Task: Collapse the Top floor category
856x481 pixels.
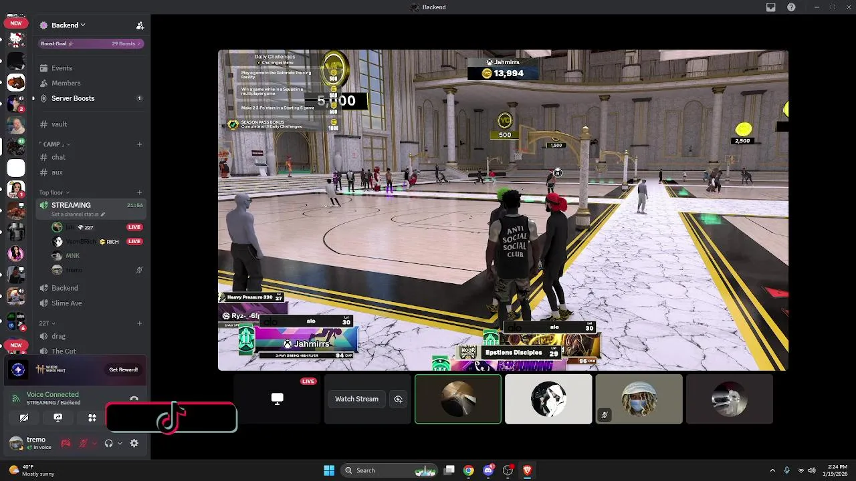Action: (54, 192)
